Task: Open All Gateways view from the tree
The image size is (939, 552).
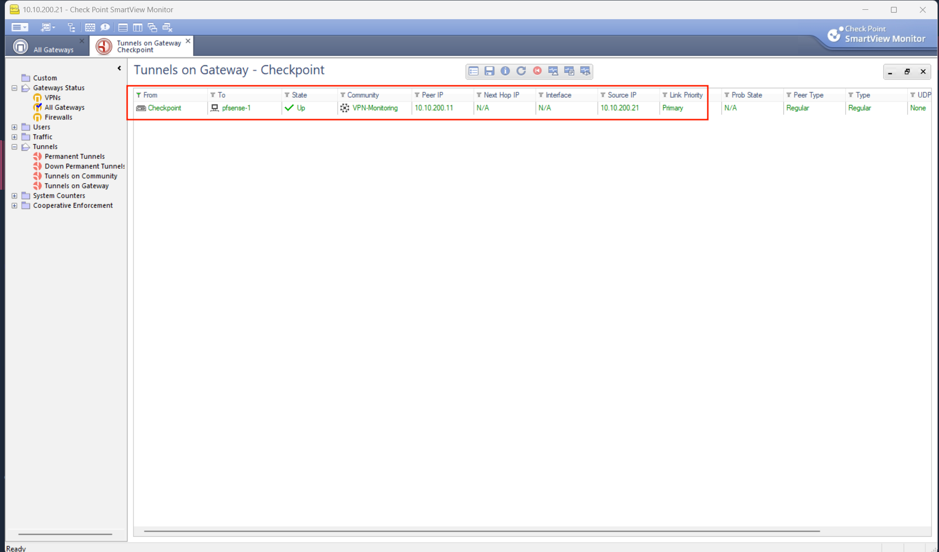Action: [64, 107]
